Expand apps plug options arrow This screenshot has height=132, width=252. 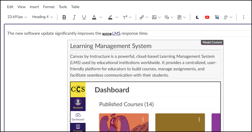(231, 17)
